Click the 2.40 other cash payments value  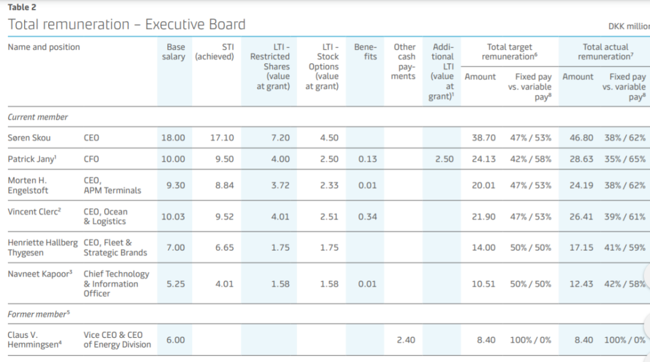click(x=406, y=340)
